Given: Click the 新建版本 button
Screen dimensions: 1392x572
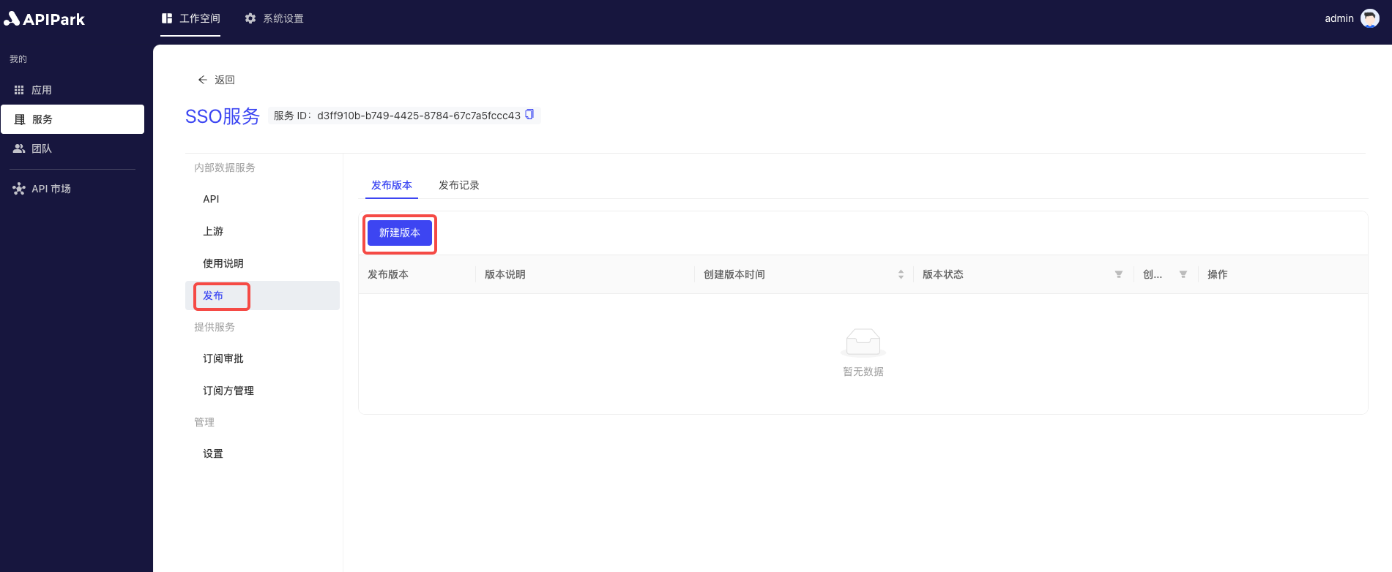Looking at the screenshot, I should coord(400,233).
